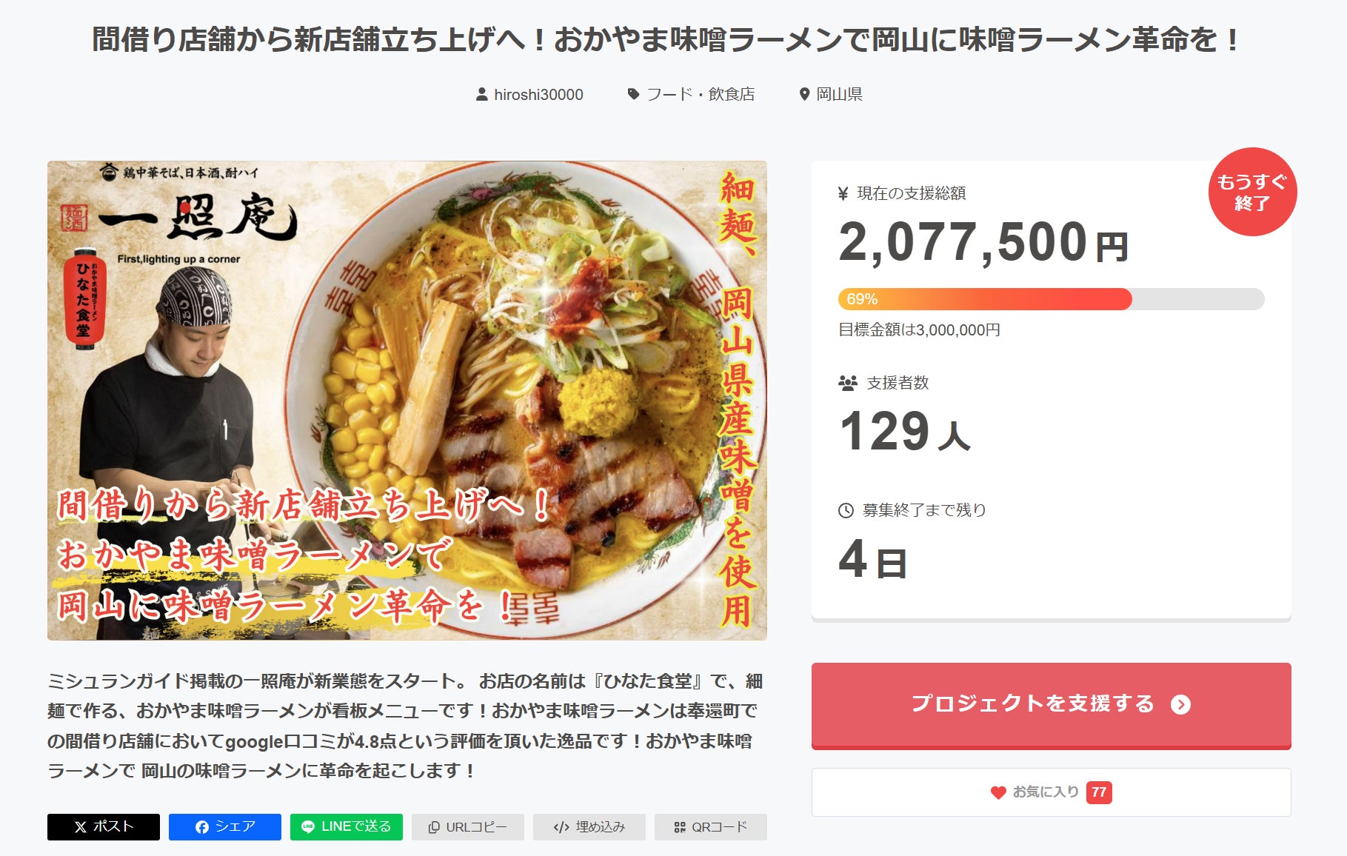The width and height of the screenshot is (1347, 856).
Task: Open the ramen project main image
Action: coord(407,400)
